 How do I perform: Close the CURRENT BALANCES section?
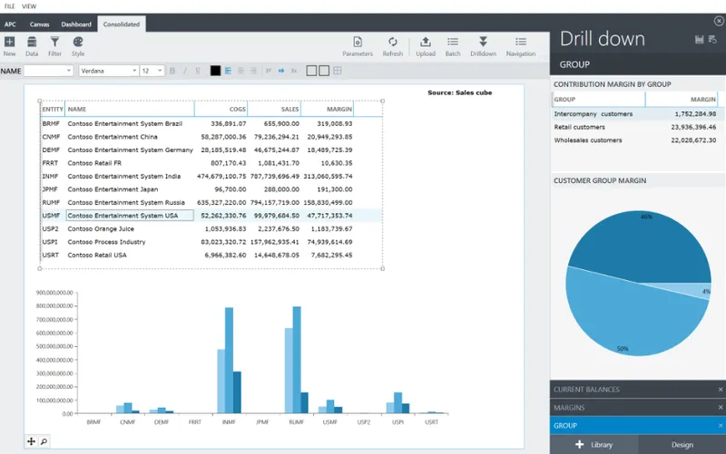pos(721,390)
